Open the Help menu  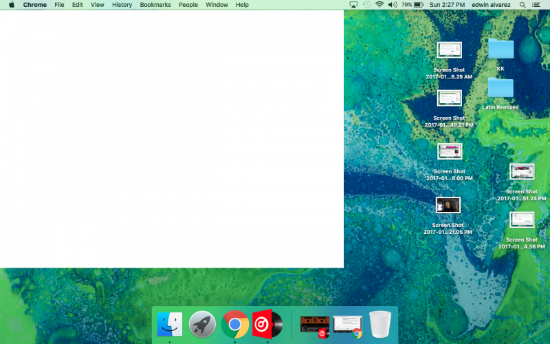pos(242,5)
